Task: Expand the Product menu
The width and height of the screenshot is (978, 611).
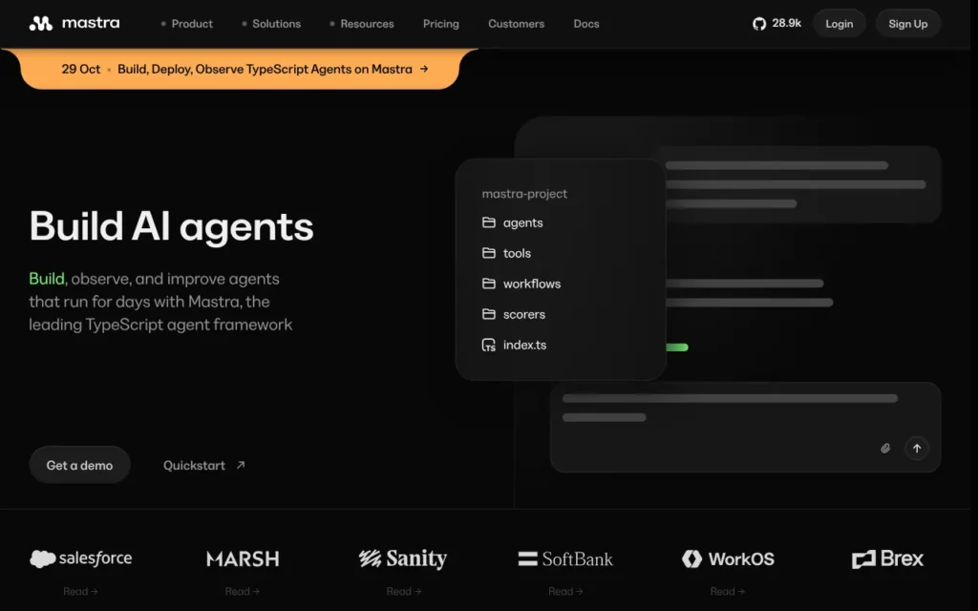Action: (187, 24)
